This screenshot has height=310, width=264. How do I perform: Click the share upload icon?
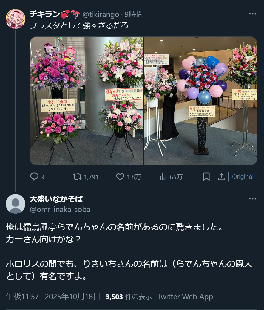tap(222, 177)
